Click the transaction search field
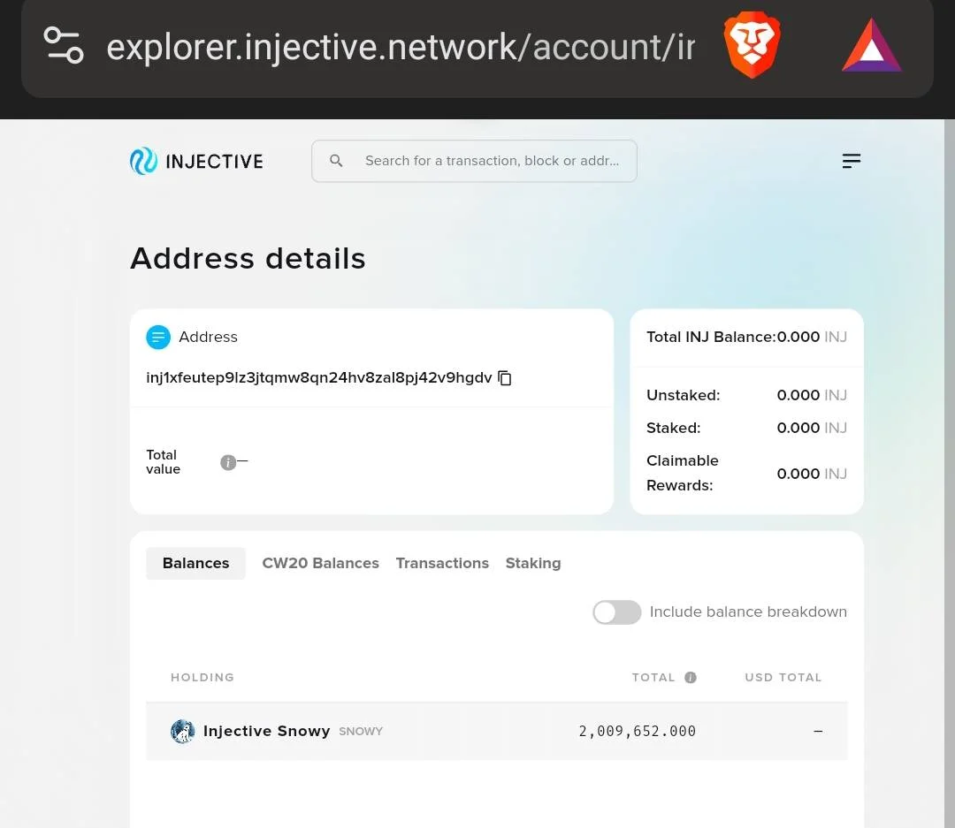 point(475,161)
